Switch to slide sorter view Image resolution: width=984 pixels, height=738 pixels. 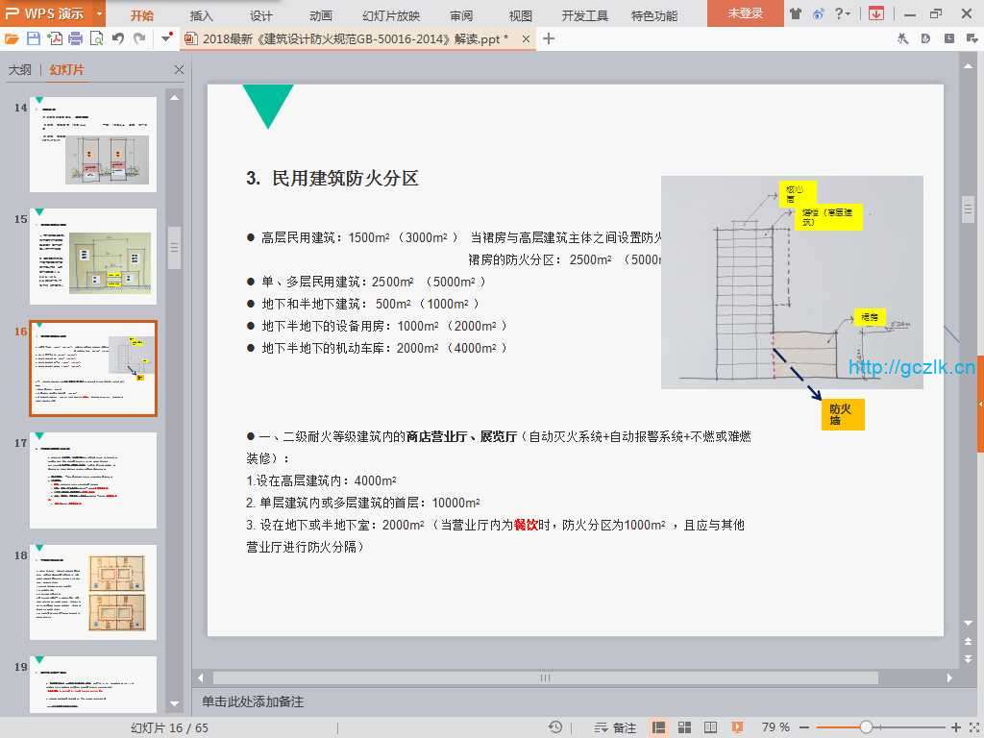[x=685, y=727]
